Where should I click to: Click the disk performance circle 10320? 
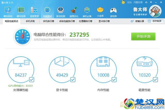pos(145,70)
